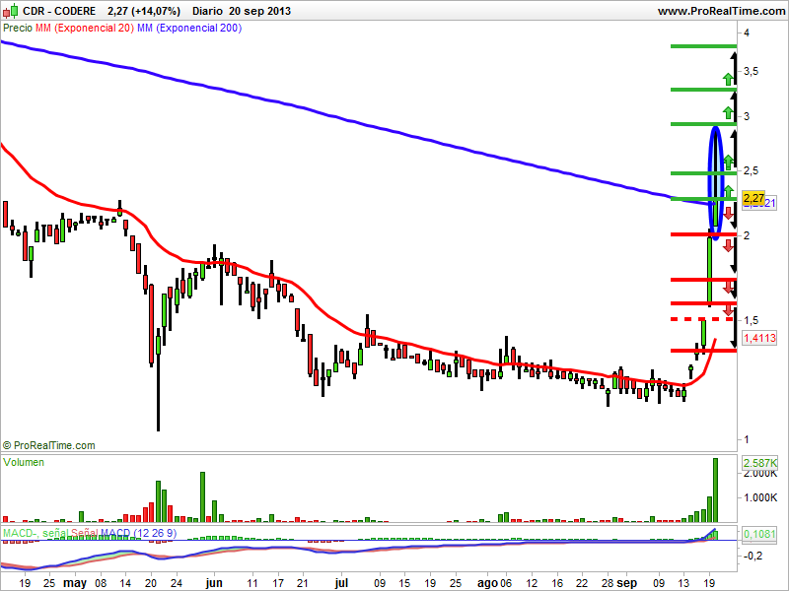
Task: Click the 13 date label on time axis
Action: coord(683,583)
